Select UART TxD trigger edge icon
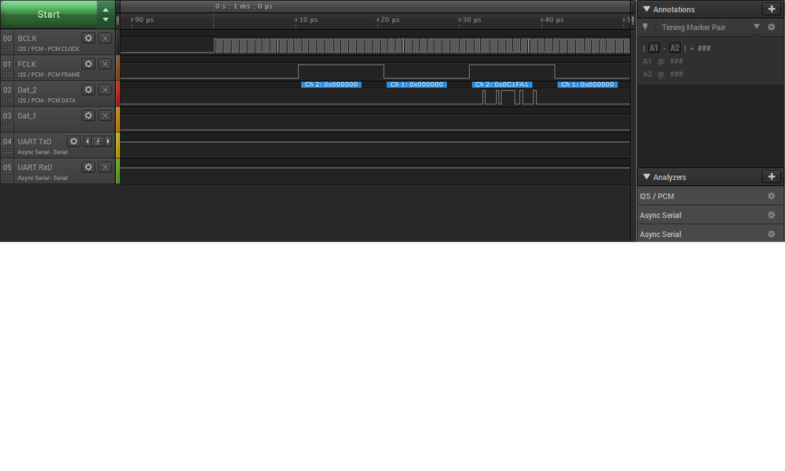Screen dimensions: 785x471 [97, 141]
